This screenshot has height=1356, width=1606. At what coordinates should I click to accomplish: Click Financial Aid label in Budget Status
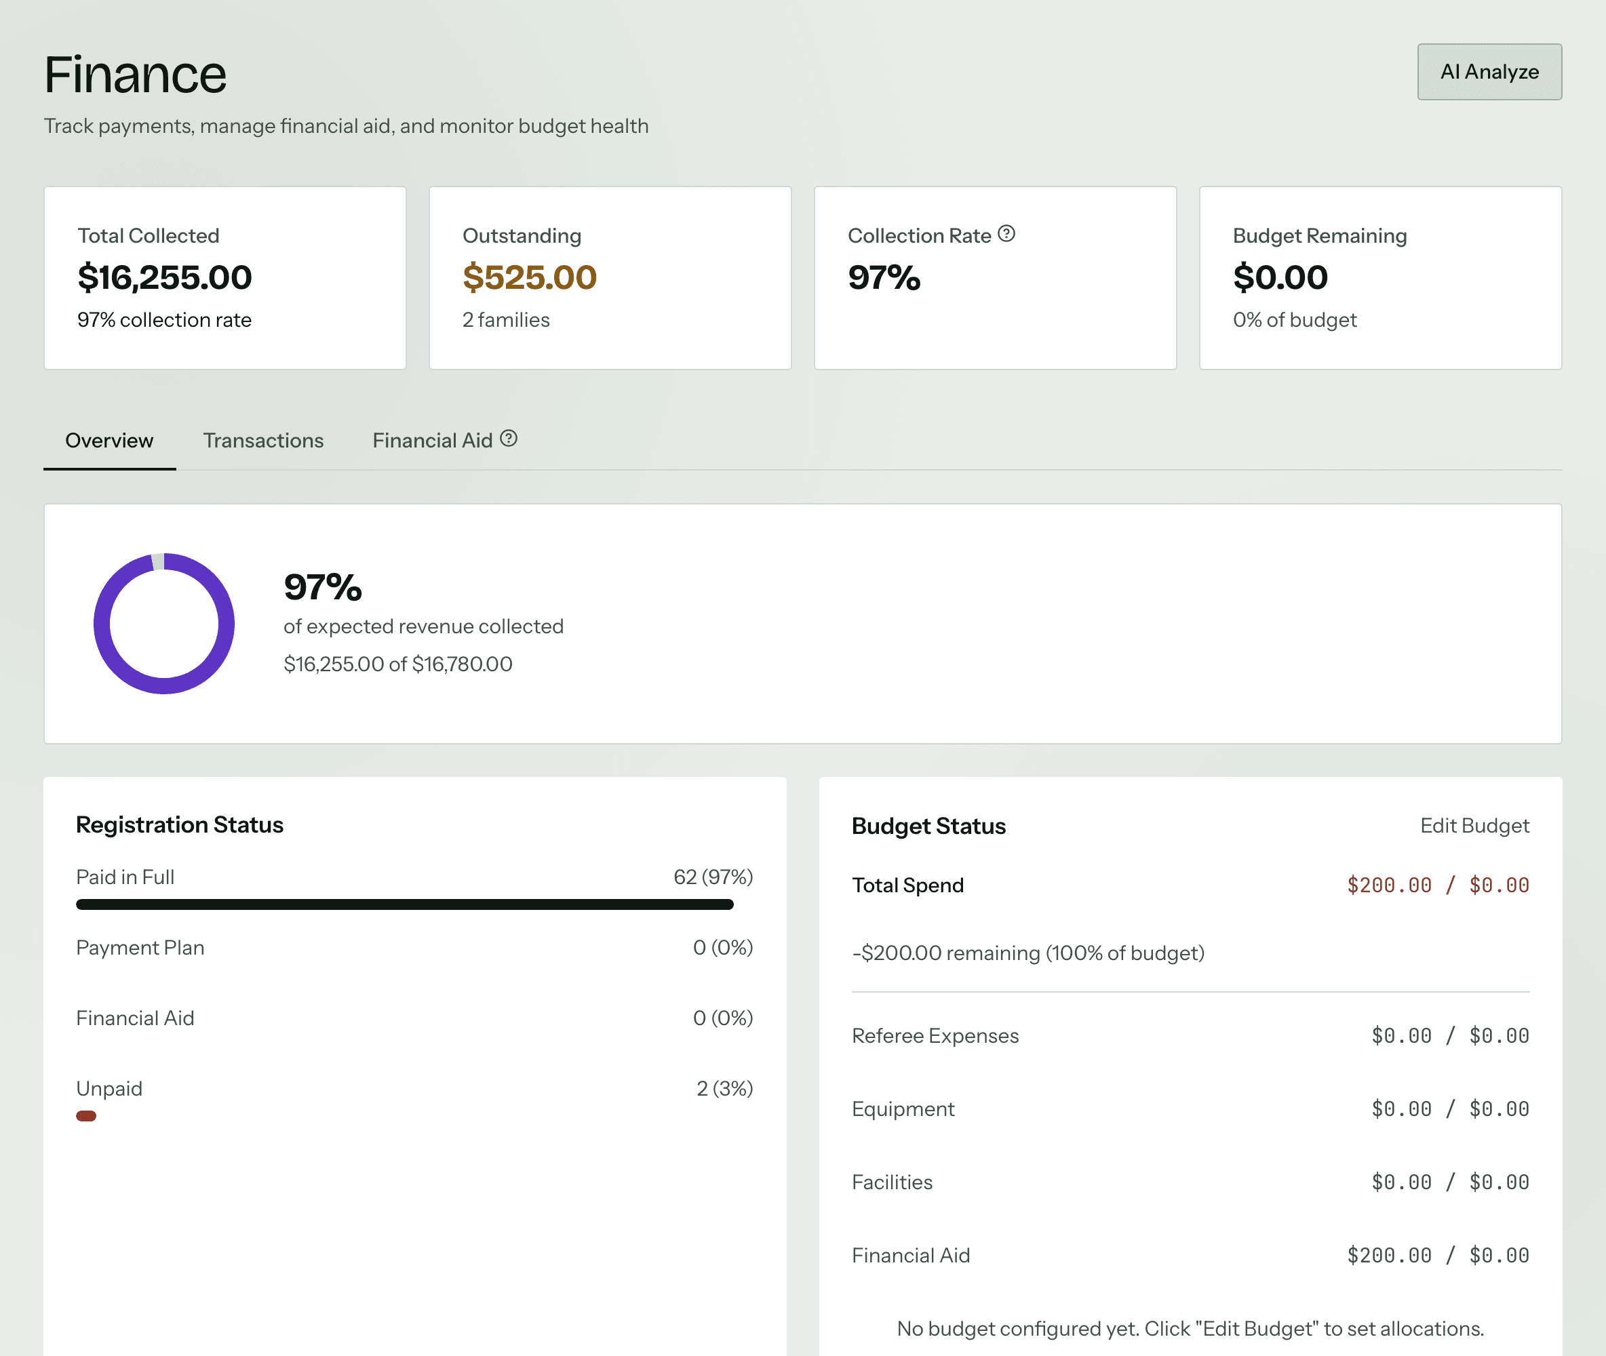pyautogui.click(x=911, y=1255)
